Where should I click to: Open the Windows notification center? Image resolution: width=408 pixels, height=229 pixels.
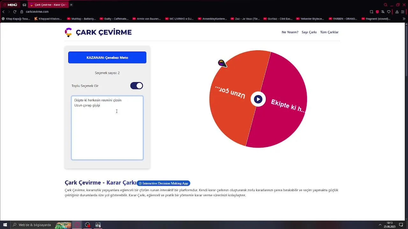coord(401,225)
